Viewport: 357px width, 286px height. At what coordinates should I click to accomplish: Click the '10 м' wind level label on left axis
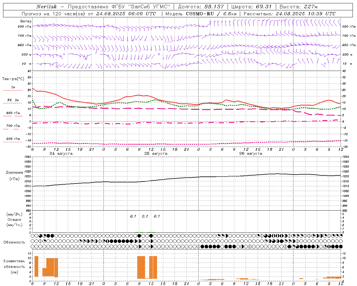click(x=26, y=64)
